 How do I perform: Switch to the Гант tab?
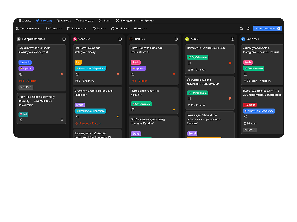tap(104, 21)
